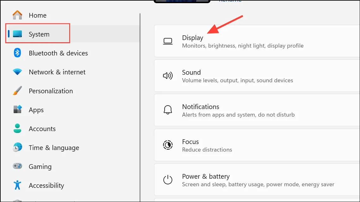360x202 pixels.
Task: Click the Bluetooth icon in sidebar
Action: tap(17, 53)
